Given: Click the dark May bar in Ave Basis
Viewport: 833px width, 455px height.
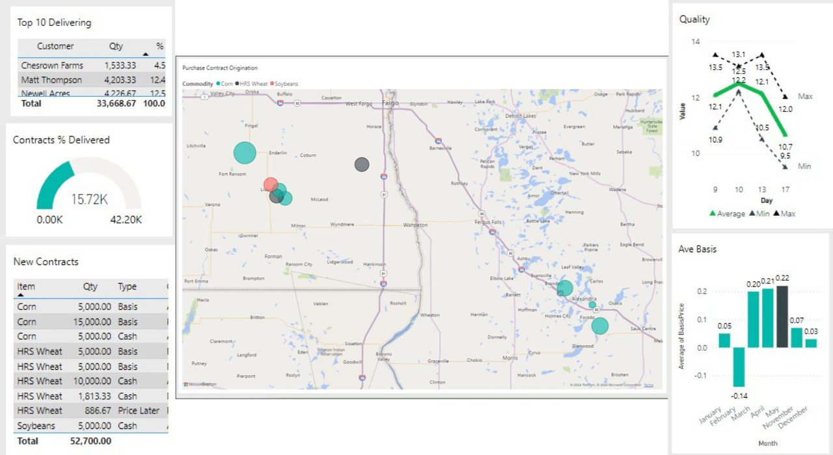Looking at the screenshot, I should pyautogui.click(x=782, y=317).
